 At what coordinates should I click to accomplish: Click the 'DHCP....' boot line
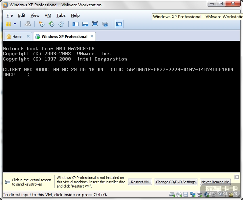[16, 75]
